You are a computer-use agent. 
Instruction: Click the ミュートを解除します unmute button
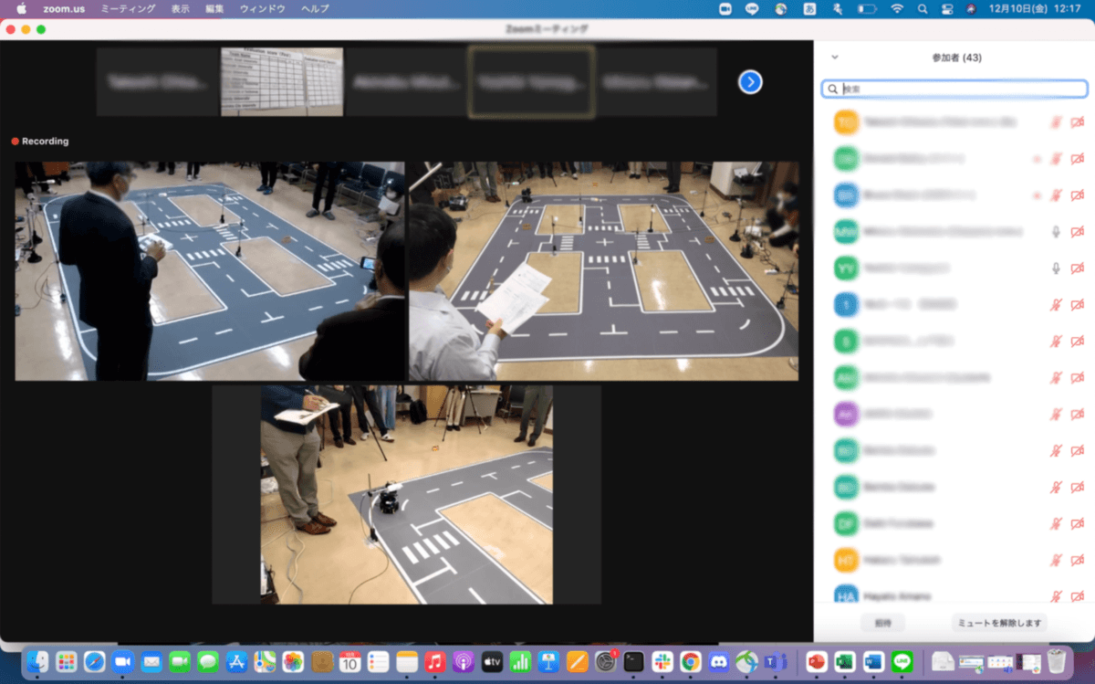coord(998,623)
